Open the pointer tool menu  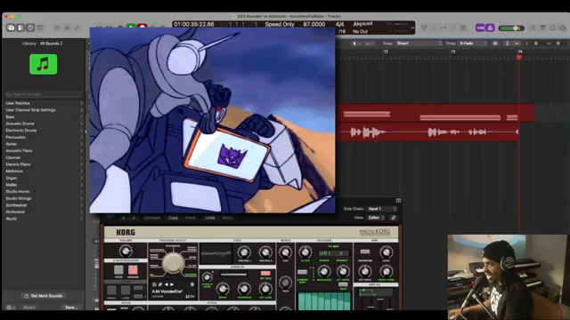[356, 44]
